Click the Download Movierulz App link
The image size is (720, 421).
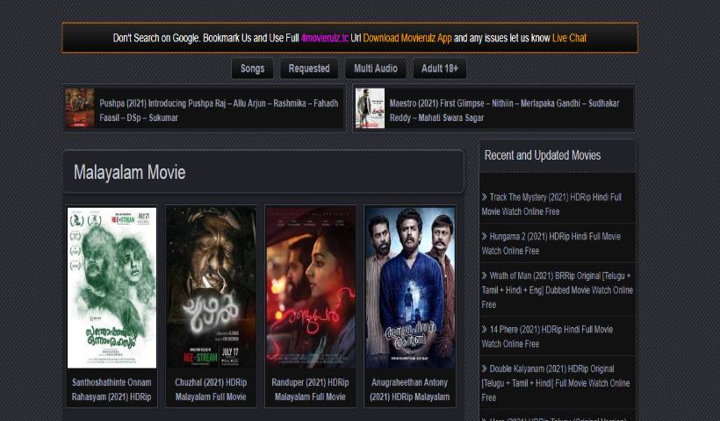(407, 38)
